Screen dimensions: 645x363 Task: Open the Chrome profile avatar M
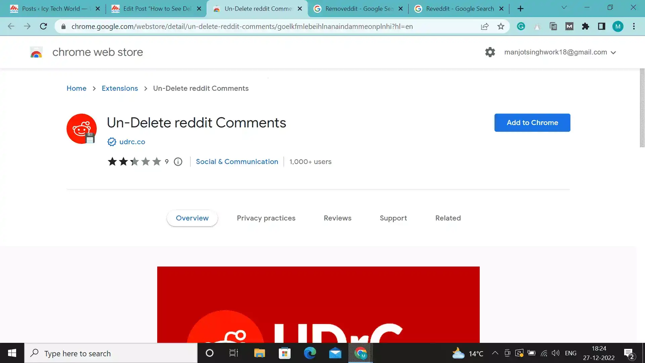tap(618, 26)
